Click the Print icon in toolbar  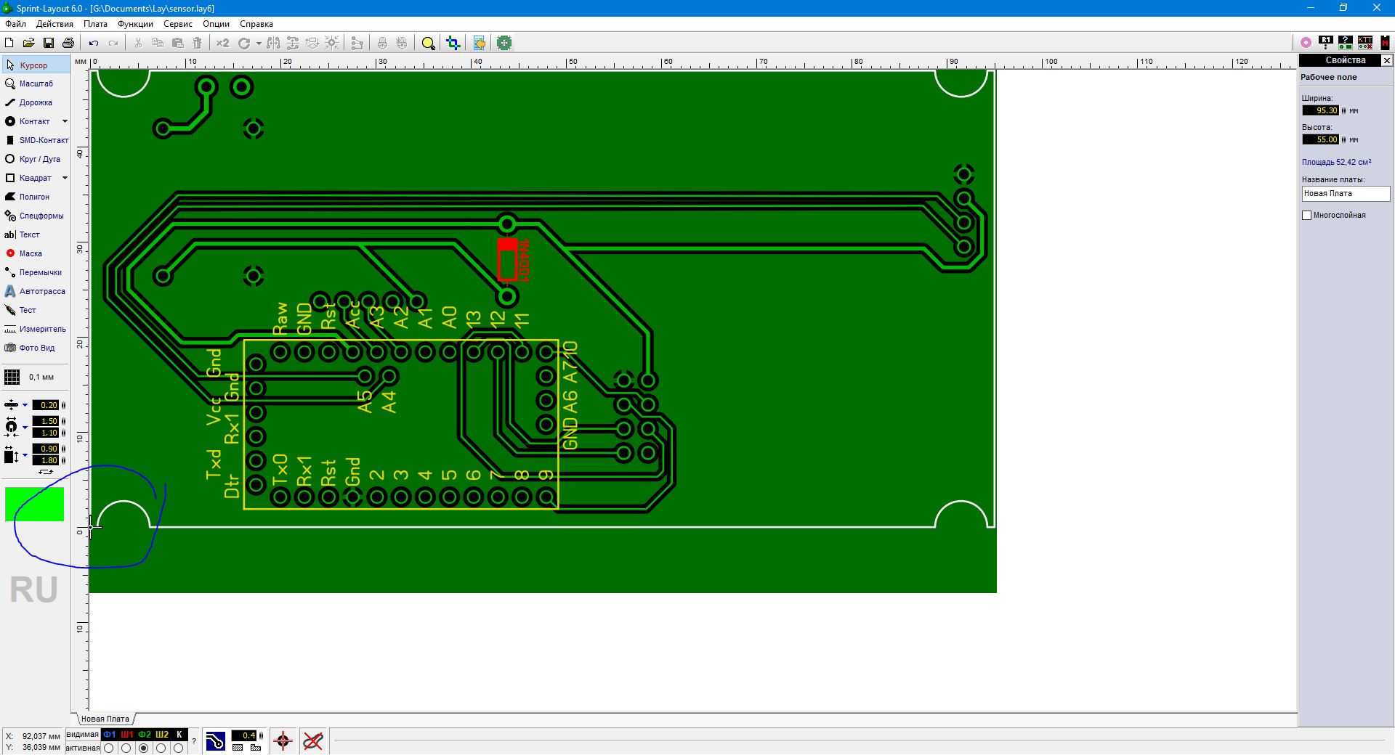(68, 43)
